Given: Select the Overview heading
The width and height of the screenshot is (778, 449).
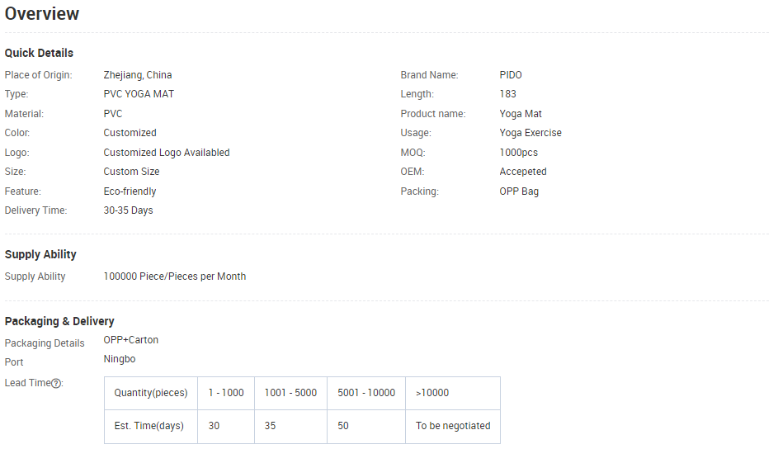Looking at the screenshot, I should (x=42, y=14).
